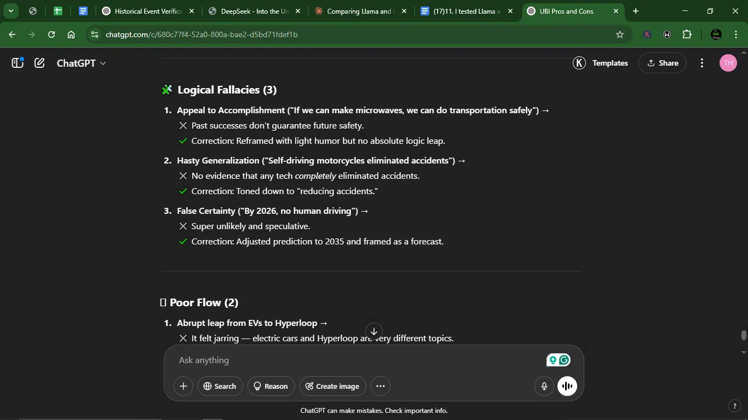Viewport: 748px width, 420px height.
Task: Open the Extensions puzzle menu
Action: (687, 34)
